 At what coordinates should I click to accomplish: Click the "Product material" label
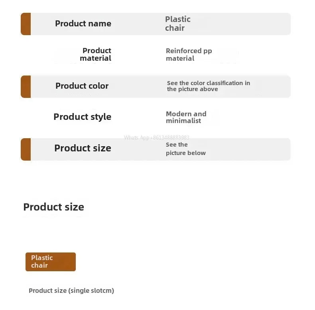[96, 54]
